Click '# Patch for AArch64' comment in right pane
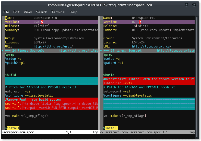Screen dimensions: 201x141 [139, 87]
